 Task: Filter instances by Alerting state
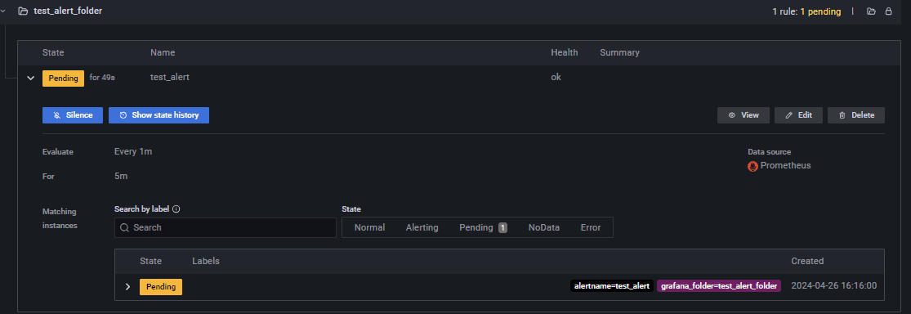pos(422,227)
